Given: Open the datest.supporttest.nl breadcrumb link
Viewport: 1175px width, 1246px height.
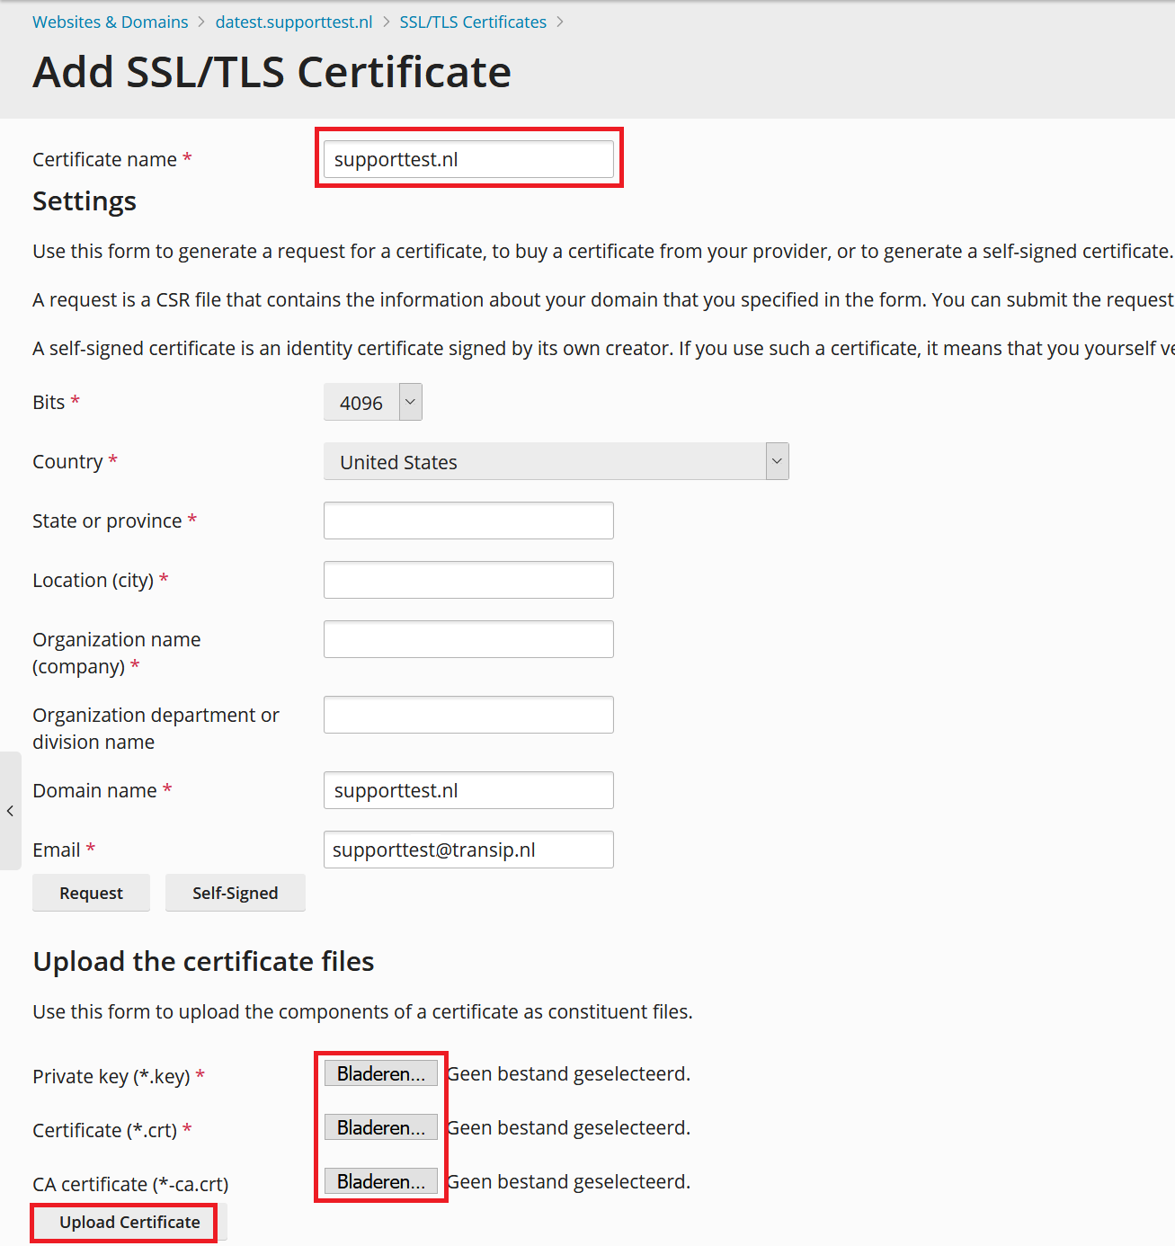Looking at the screenshot, I should coord(294,22).
